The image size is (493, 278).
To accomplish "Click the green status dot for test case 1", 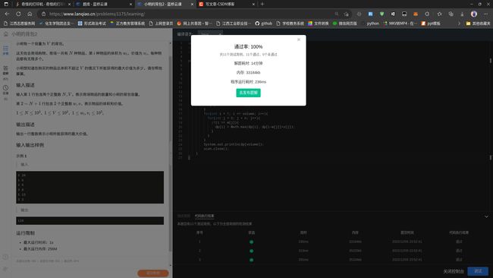I will coord(251,242).
